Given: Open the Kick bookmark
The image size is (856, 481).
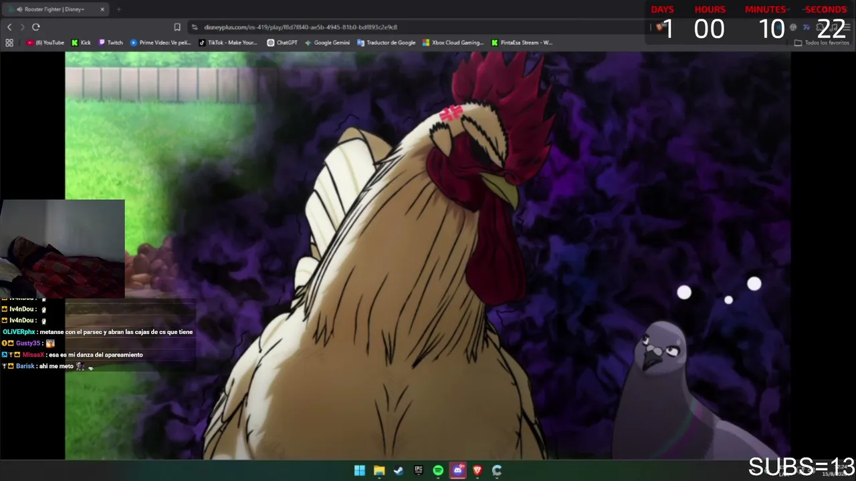Looking at the screenshot, I should 81,43.
